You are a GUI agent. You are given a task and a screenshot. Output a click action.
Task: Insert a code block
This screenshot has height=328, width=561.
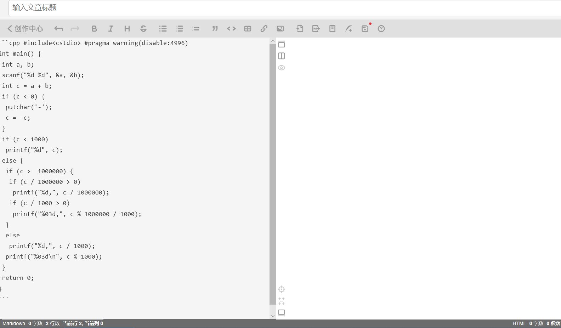[231, 29]
